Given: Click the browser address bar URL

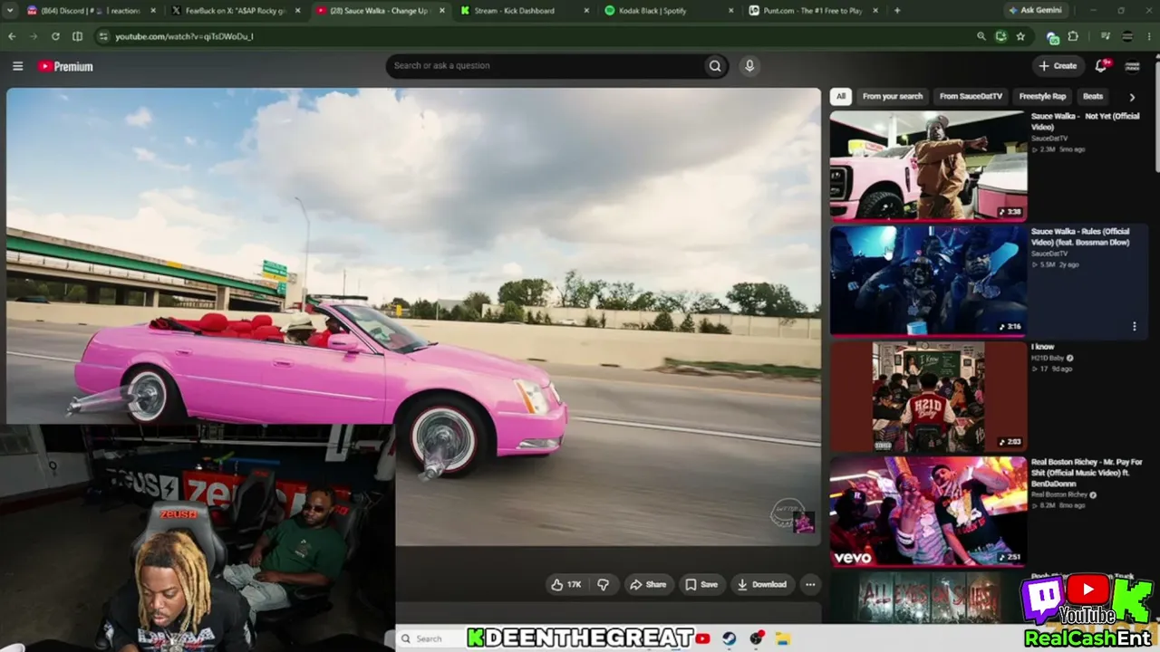Looking at the screenshot, I should pyautogui.click(x=184, y=36).
